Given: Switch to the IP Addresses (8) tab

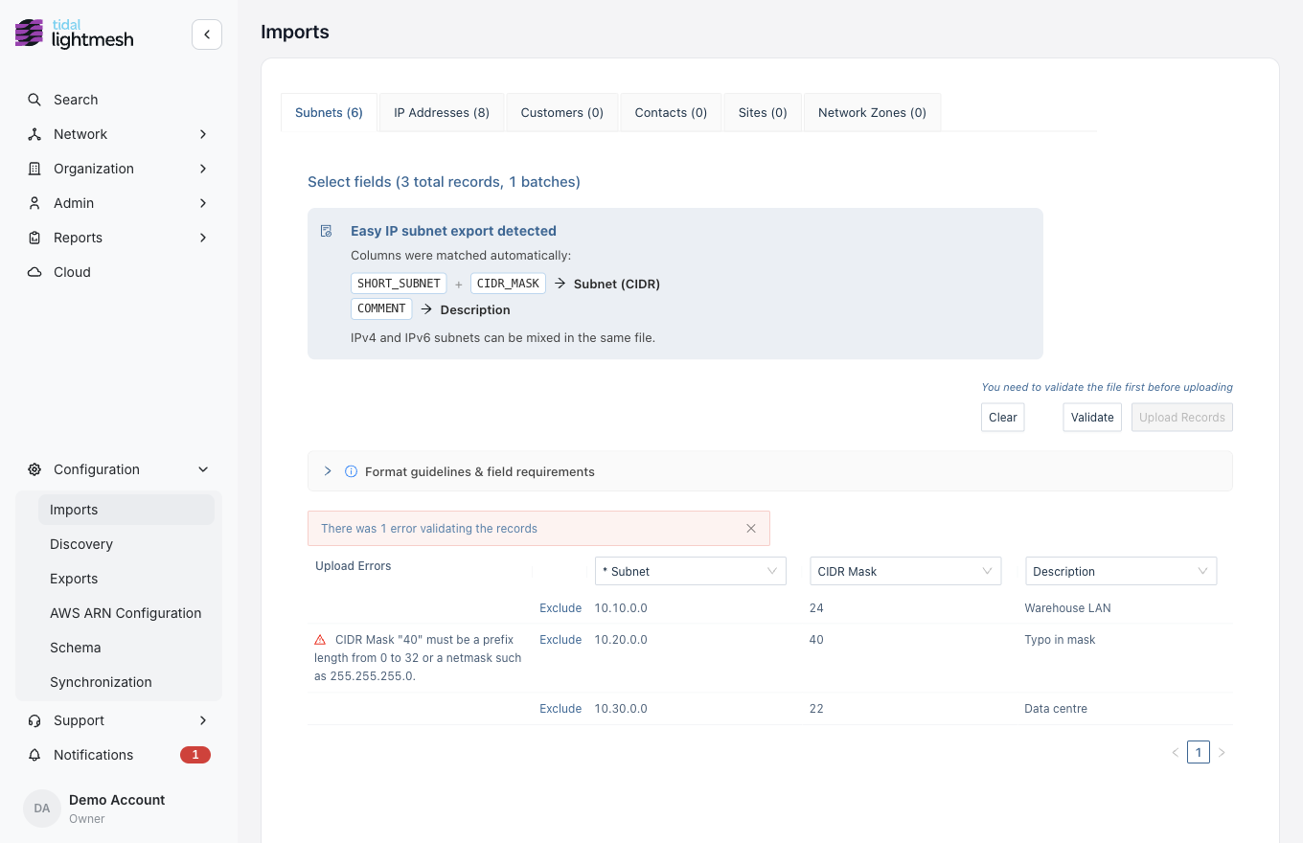Looking at the screenshot, I should [x=442, y=112].
